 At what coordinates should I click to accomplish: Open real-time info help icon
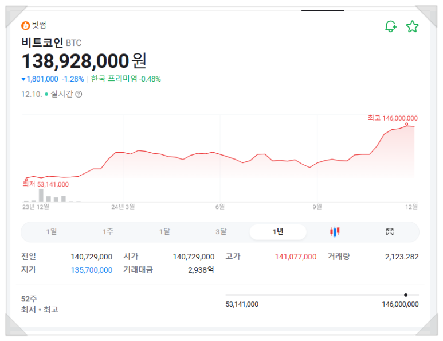[79, 94]
